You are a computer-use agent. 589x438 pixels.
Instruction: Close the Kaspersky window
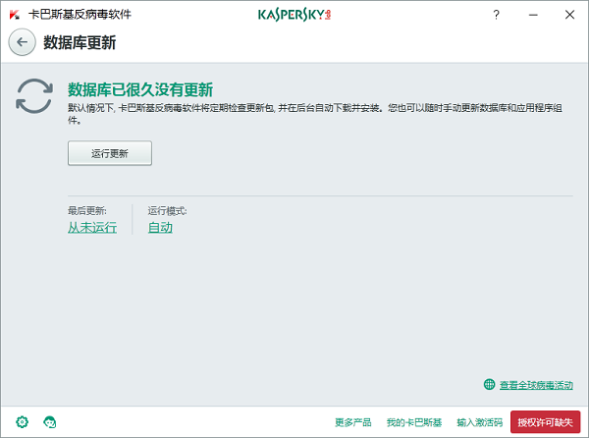569,15
